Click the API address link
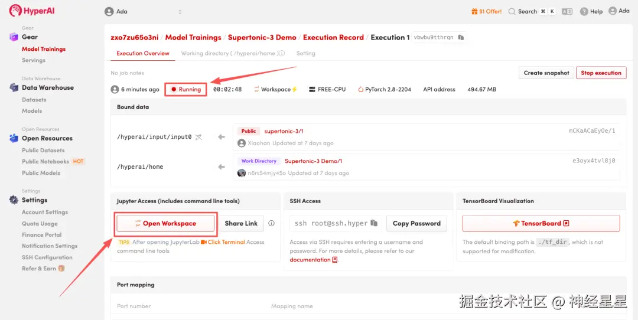The height and width of the screenshot is (320, 638). [x=439, y=90]
